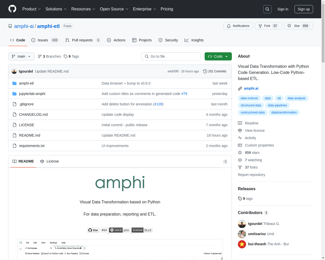Click the 9 tags link under Releases

click(x=245, y=199)
